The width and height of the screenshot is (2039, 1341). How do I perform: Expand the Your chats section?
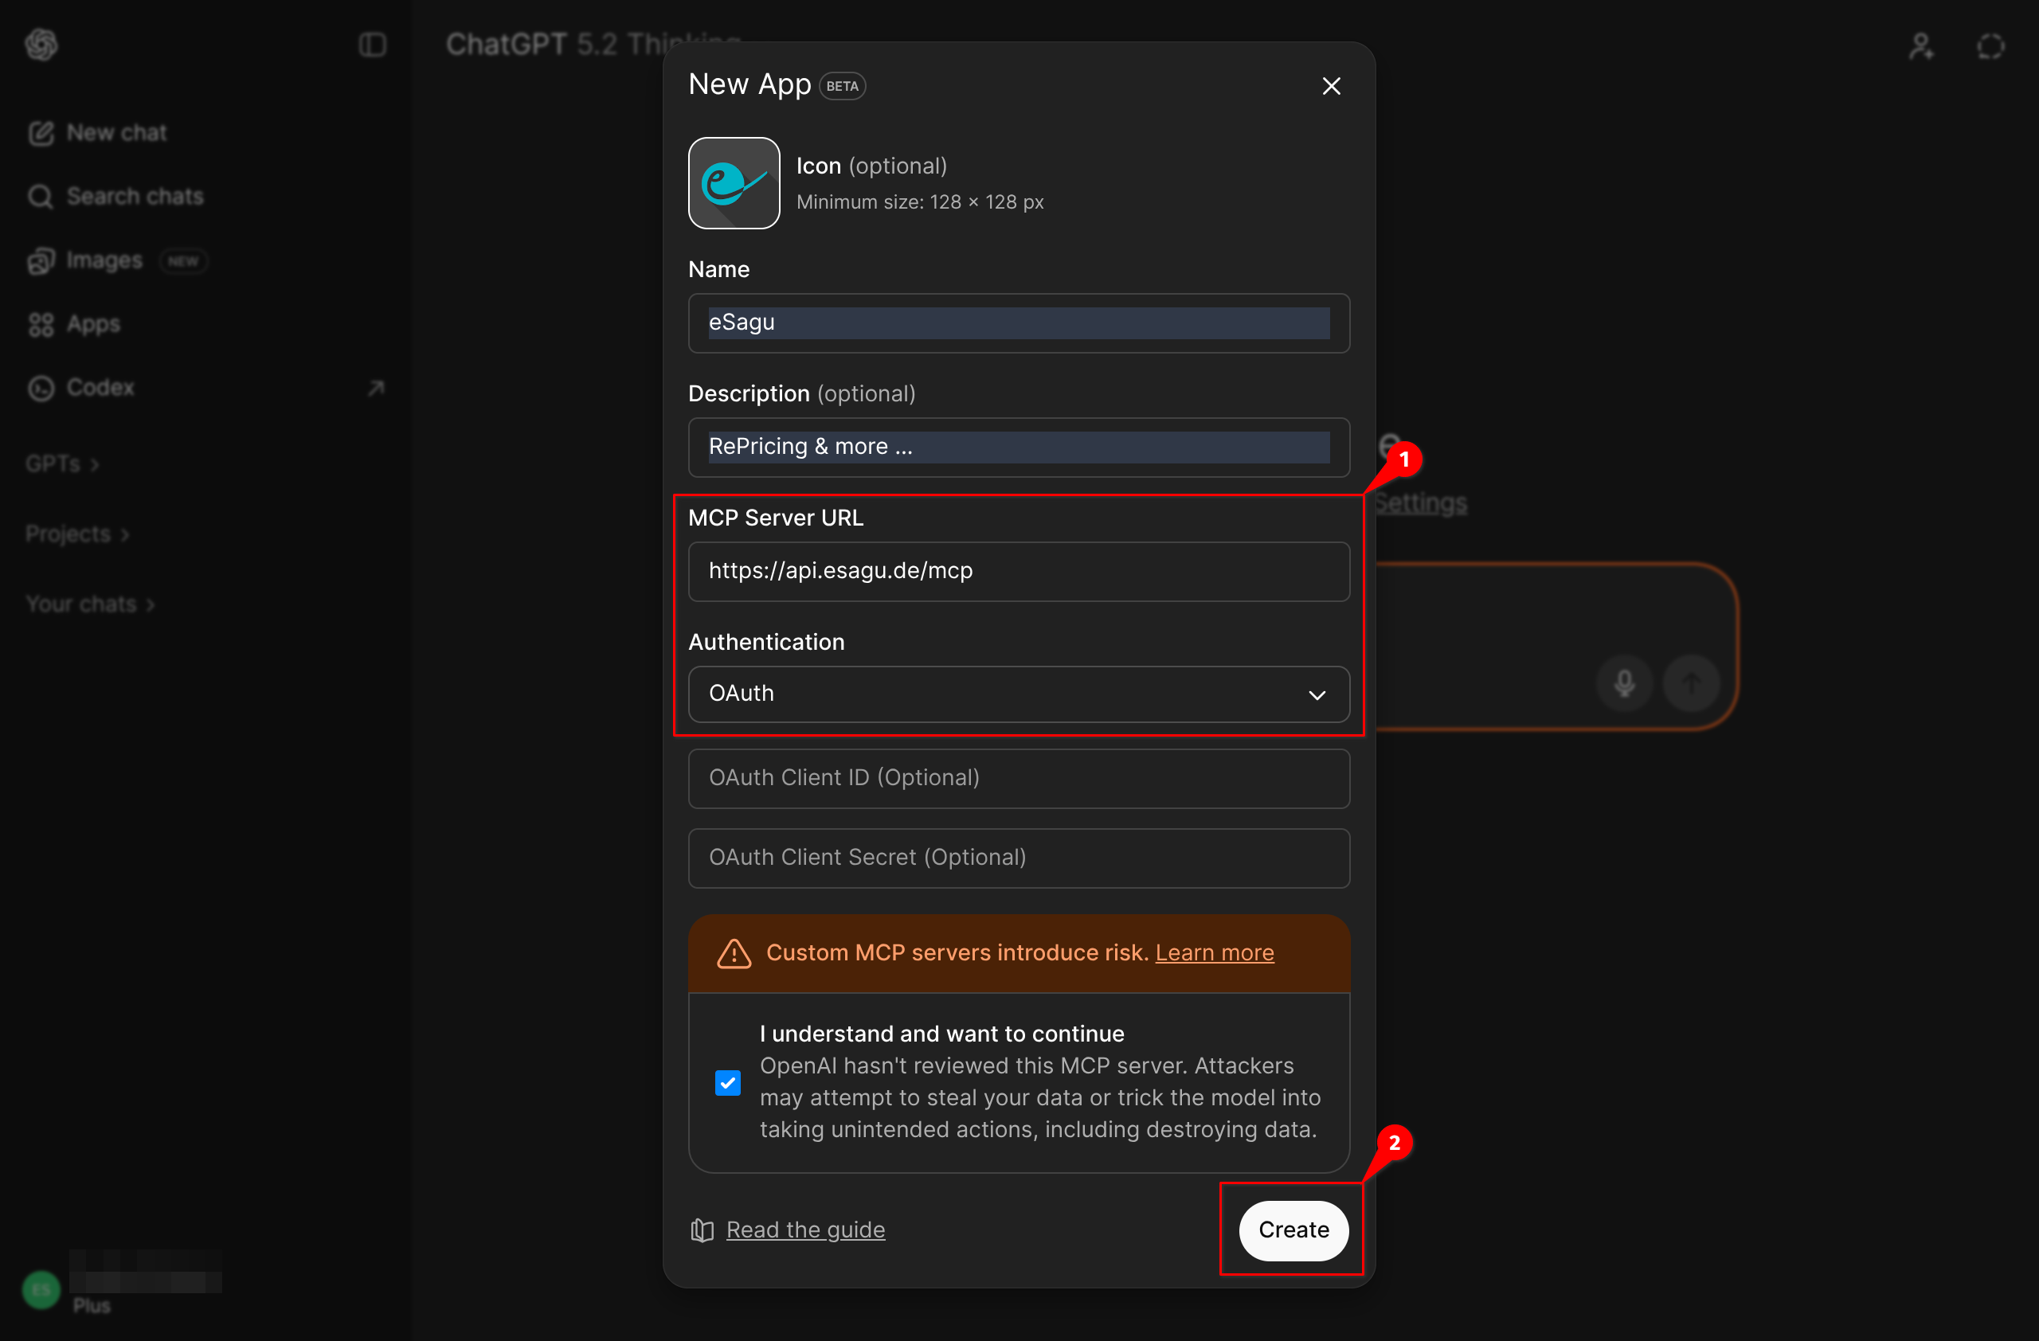pos(89,604)
